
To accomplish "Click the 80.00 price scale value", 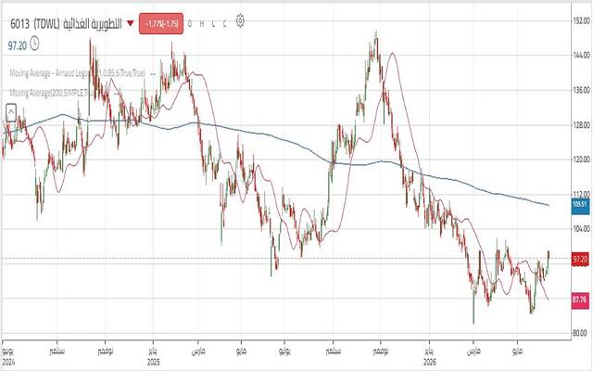I will coord(582,333).
